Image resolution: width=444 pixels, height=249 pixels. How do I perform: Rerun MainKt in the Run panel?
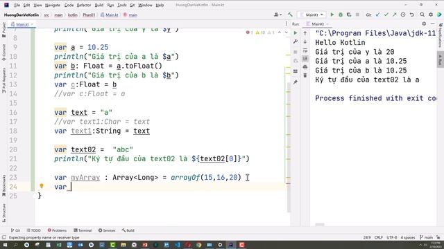tap(296, 33)
